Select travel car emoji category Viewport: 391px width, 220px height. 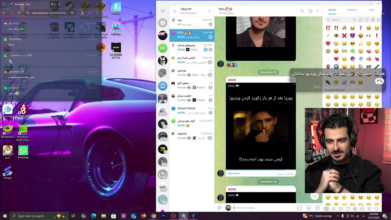[x=362, y=209]
